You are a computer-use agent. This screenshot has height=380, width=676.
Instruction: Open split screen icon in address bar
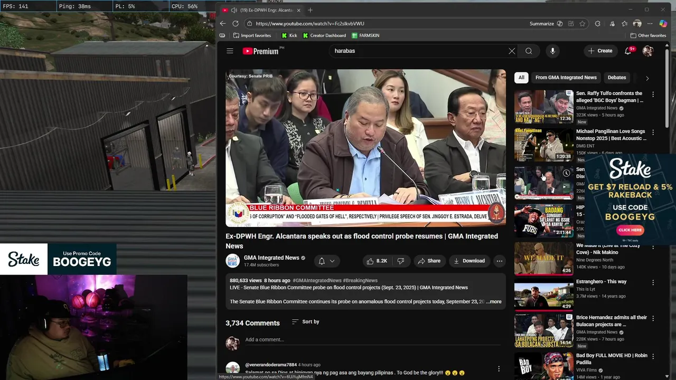pyautogui.click(x=571, y=23)
